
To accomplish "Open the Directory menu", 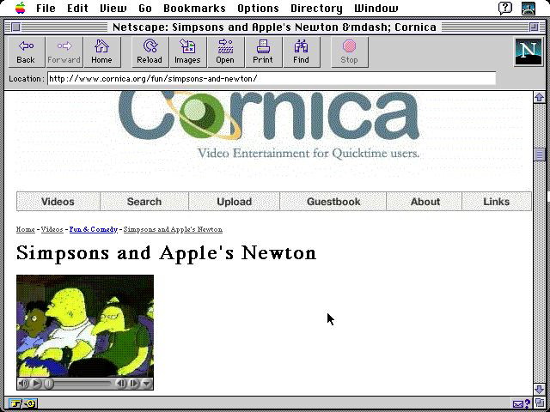I will click(315, 9).
